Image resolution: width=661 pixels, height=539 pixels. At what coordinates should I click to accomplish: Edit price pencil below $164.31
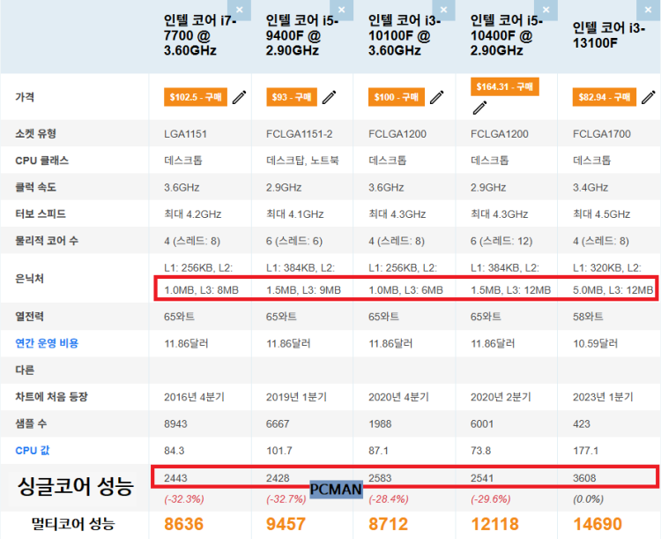[479, 108]
